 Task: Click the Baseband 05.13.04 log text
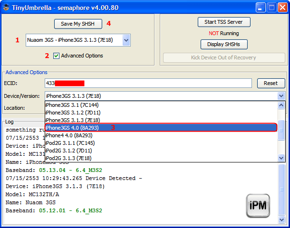tap(54, 170)
